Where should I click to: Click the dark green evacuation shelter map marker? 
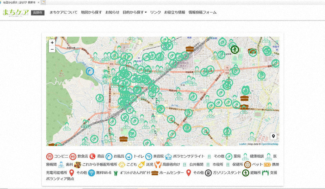point(234,49)
